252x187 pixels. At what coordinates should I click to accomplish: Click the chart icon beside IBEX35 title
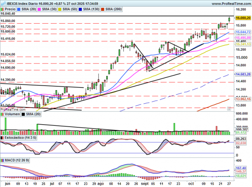[x=2, y=3]
